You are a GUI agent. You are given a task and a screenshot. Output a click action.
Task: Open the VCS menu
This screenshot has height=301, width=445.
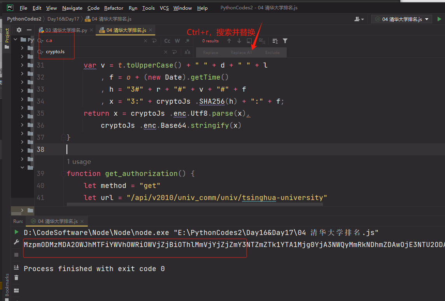coord(164,8)
